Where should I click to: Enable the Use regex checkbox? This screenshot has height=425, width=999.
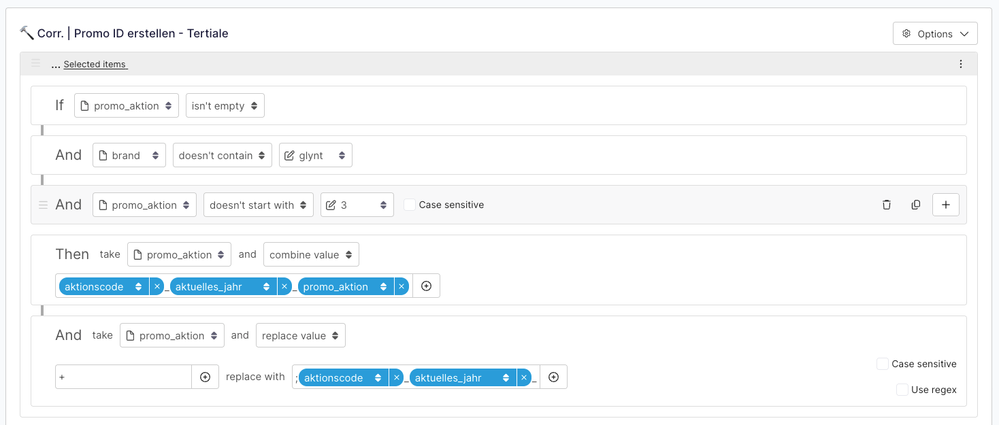pos(902,390)
